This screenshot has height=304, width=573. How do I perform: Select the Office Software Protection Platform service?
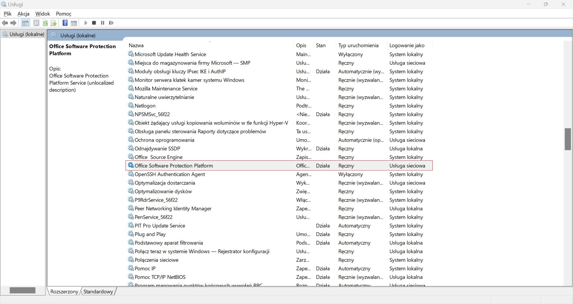[x=279, y=166]
